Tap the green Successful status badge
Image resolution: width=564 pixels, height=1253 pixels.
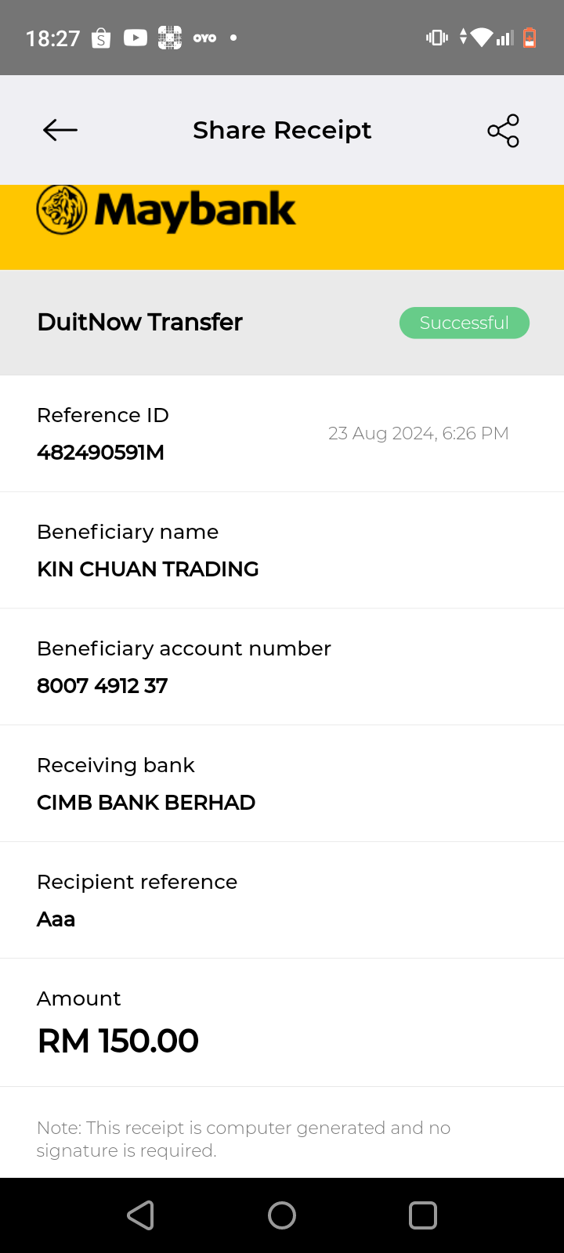pos(464,323)
